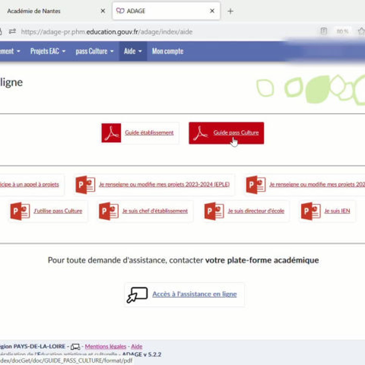The image size is (365, 365).
Task: Switch to the ADAGE tab
Action: pyautogui.click(x=166, y=11)
